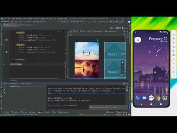Click the emulator volume up icon

click(174, 39)
